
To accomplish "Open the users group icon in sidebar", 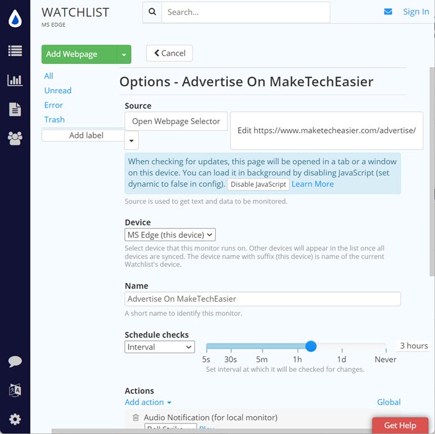I will (x=15, y=138).
